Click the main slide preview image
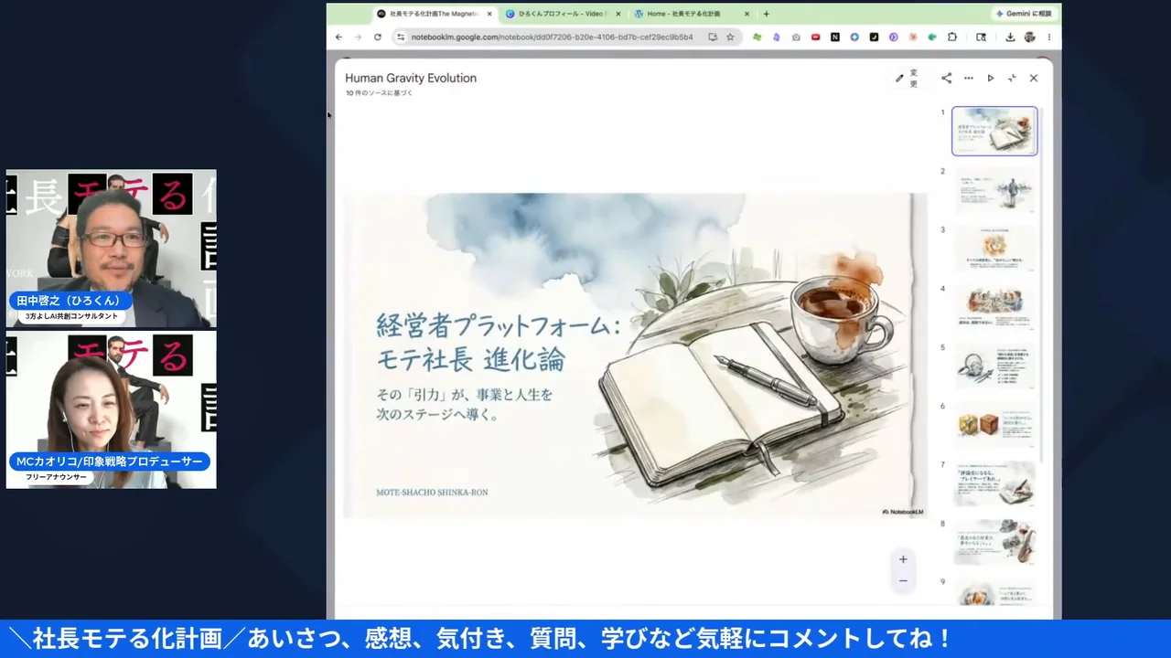Screen dimensions: 1171x658 (x=635, y=356)
